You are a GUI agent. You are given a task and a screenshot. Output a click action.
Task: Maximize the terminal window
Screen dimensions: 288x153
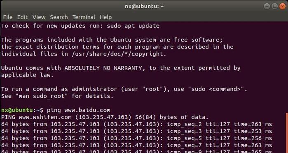click(274, 6)
